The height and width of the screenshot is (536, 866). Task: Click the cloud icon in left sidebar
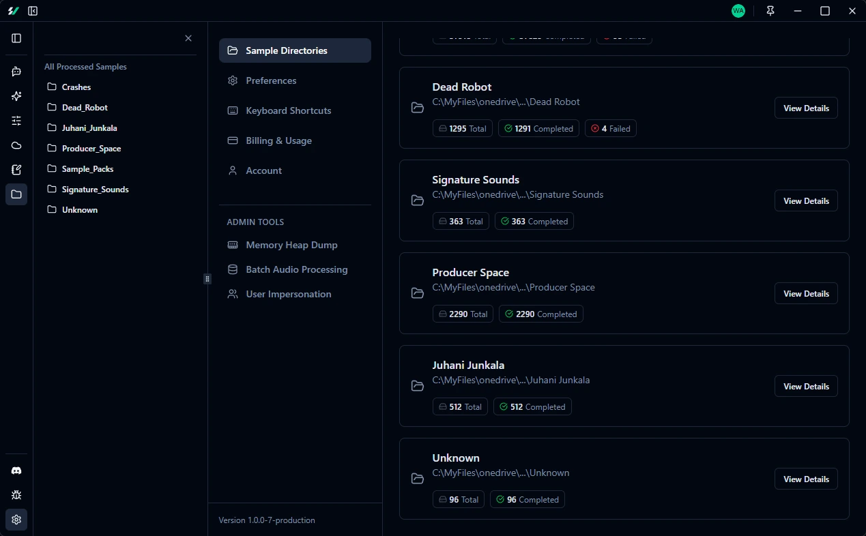pos(16,145)
